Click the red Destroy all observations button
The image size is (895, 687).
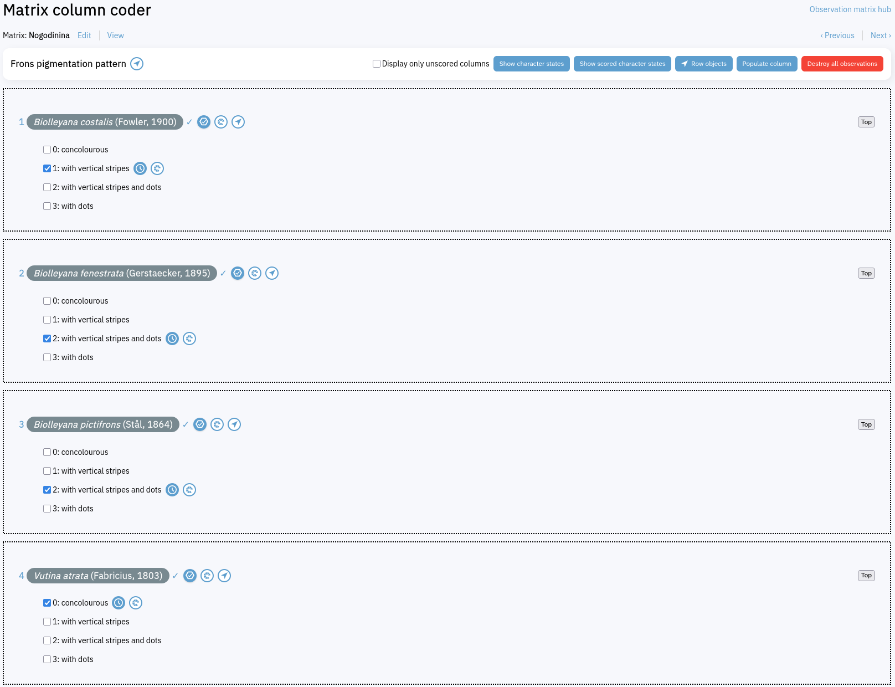point(842,64)
